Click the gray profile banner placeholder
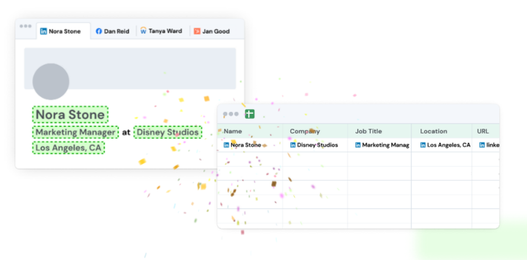This screenshot has width=527, height=260. (x=130, y=68)
